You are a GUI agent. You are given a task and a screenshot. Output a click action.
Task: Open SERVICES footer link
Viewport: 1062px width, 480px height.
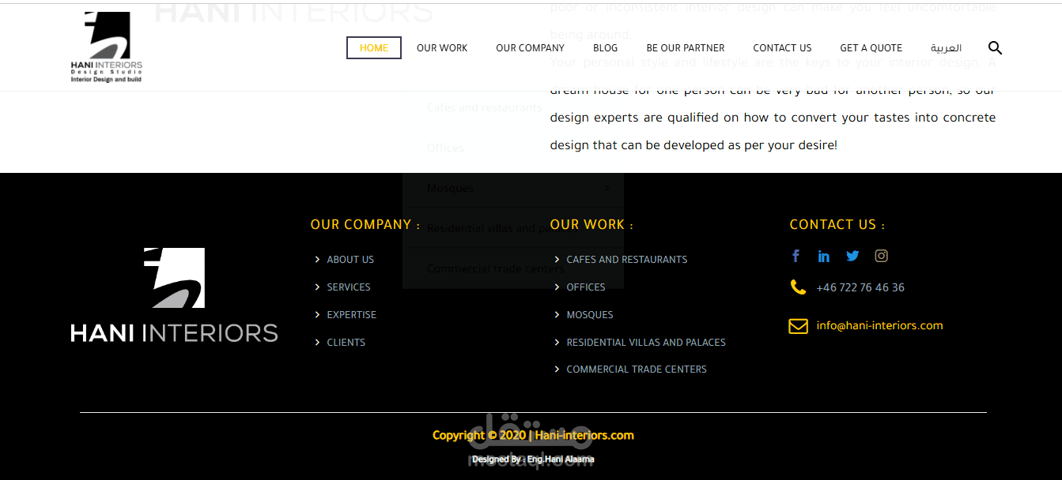[x=349, y=287]
